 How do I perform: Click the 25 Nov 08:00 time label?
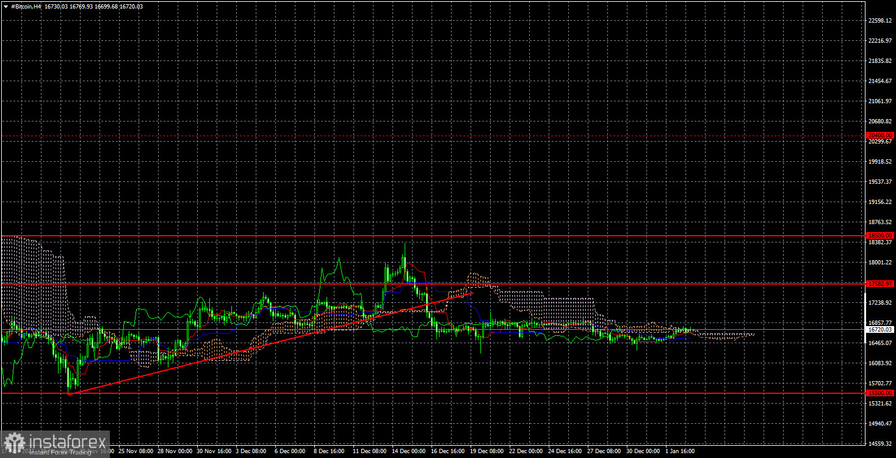[x=136, y=451]
